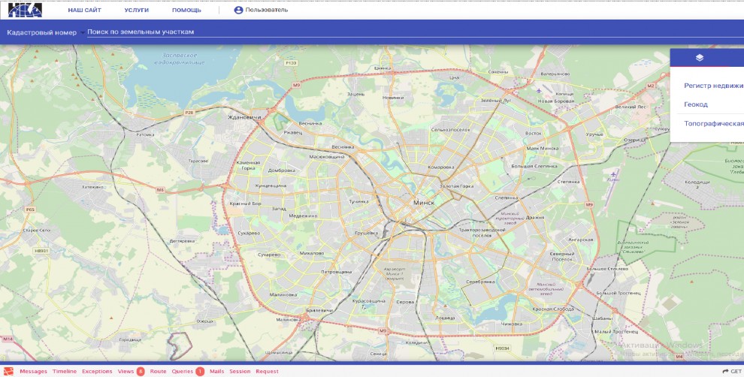Open the Exceptions debugbar tab

(97, 371)
